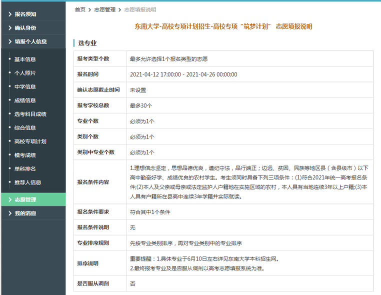Open 基本信息 in the sidebar

coord(25,59)
